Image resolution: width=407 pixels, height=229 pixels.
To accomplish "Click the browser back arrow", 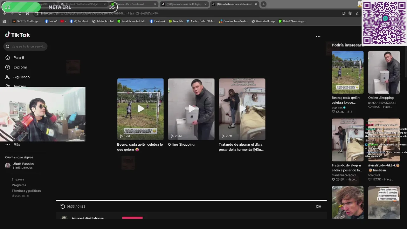I will point(5,13).
